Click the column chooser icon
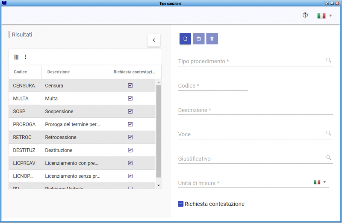342x223 pixels. point(16,57)
